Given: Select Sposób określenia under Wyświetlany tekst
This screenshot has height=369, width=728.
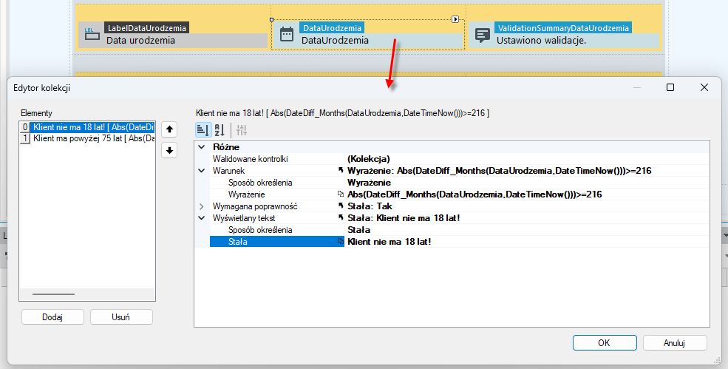Looking at the screenshot, I should 260,230.
